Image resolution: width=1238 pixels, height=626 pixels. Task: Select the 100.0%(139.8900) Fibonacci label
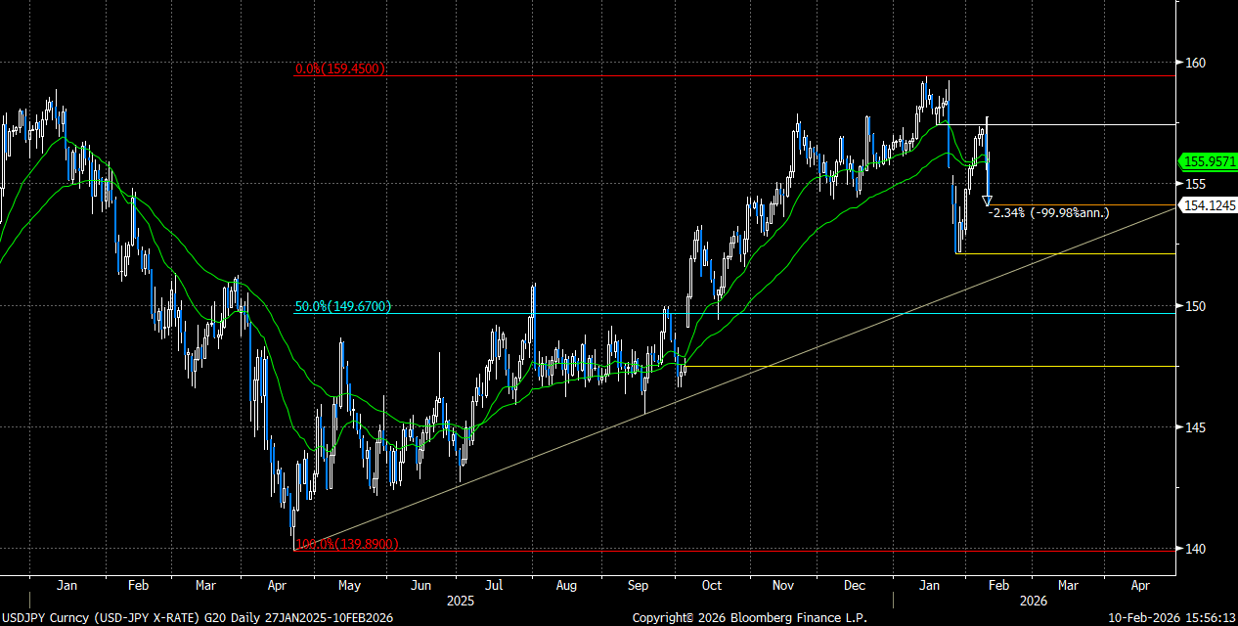point(346,544)
